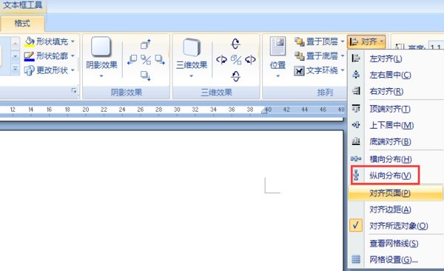Screen dimensions: 444x271
Task: Choose 顶端对齐(T) align top
Action: click(396, 109)
